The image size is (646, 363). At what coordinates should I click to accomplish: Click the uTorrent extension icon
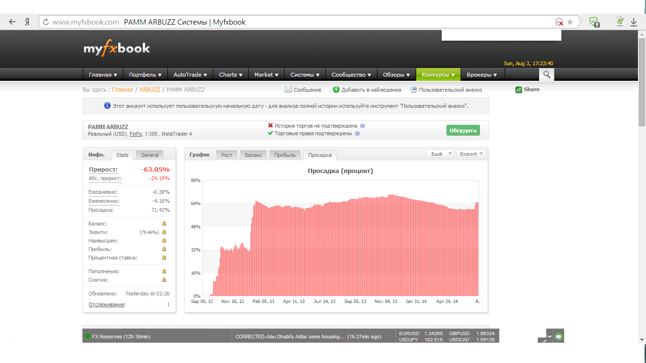tap(620, 22)
